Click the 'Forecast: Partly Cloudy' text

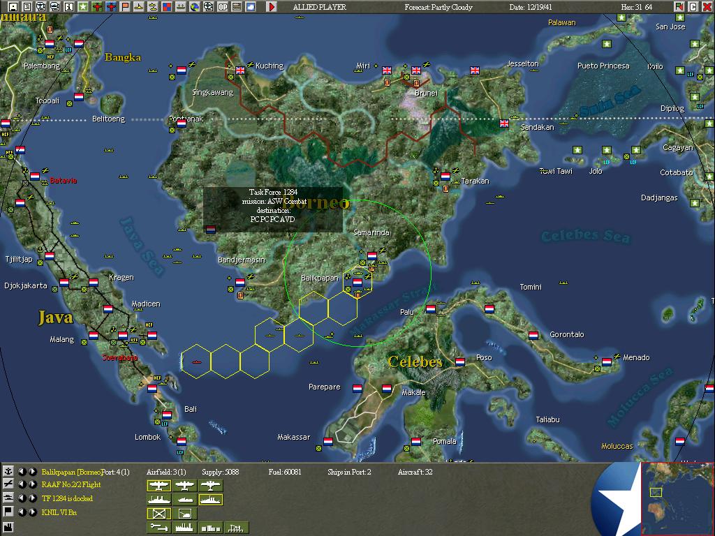(x=438, y=7)
